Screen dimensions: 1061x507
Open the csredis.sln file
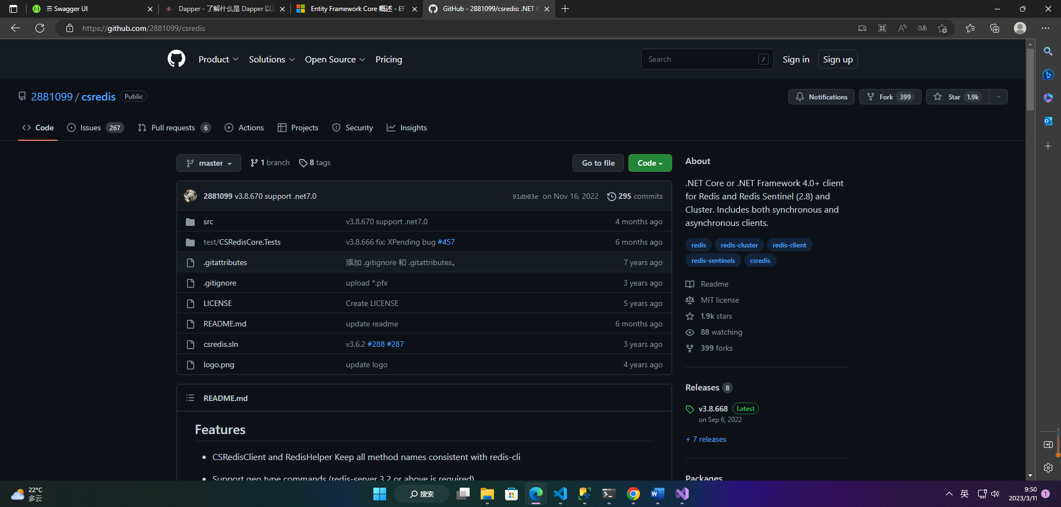[x=221, y=344]
